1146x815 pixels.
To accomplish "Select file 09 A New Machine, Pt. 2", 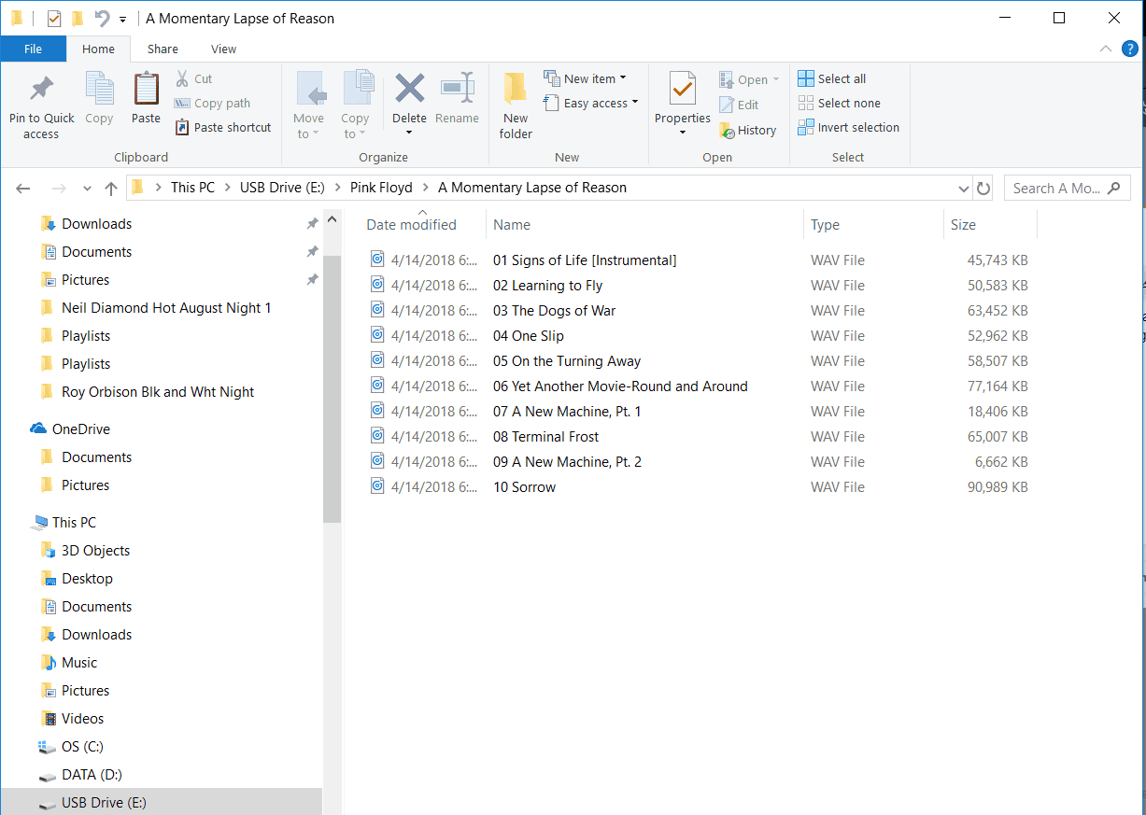I will click(x=567, y=462).
